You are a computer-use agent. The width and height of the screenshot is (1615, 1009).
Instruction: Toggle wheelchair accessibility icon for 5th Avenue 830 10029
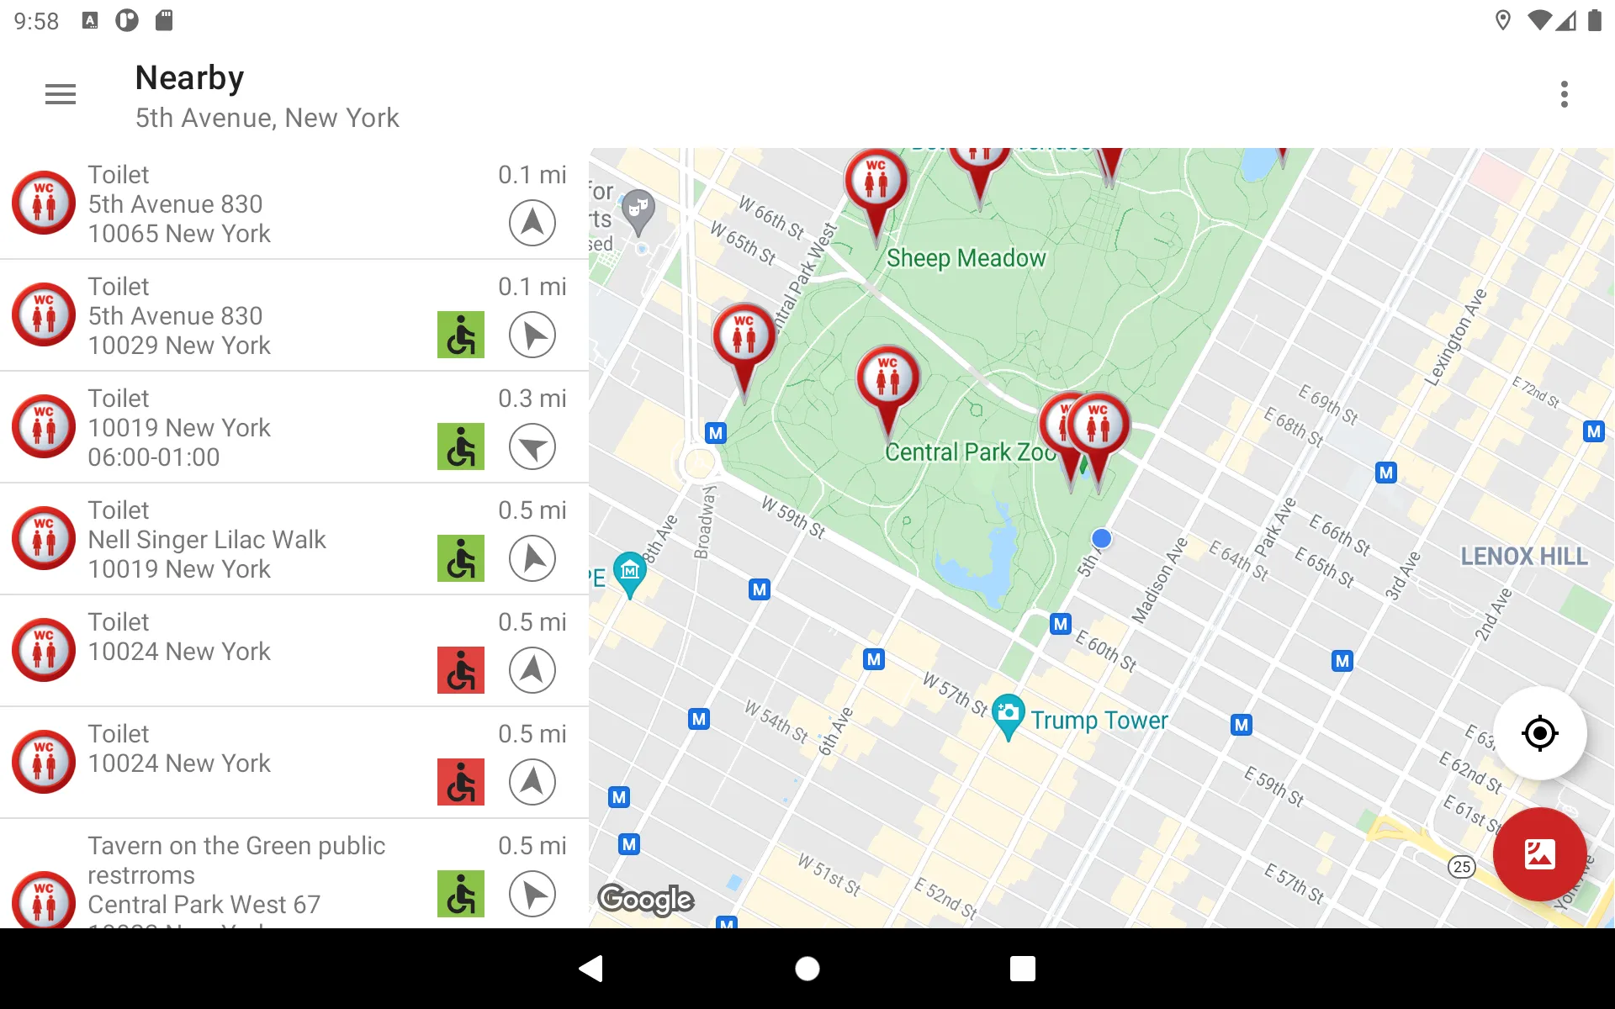click(x=462, y=335)
